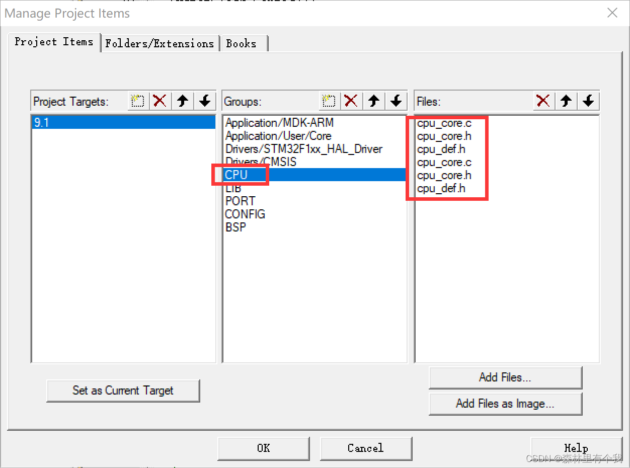Select the Application/User/Core group
This screenshot has height=468, width=630.
pos(314,136)
